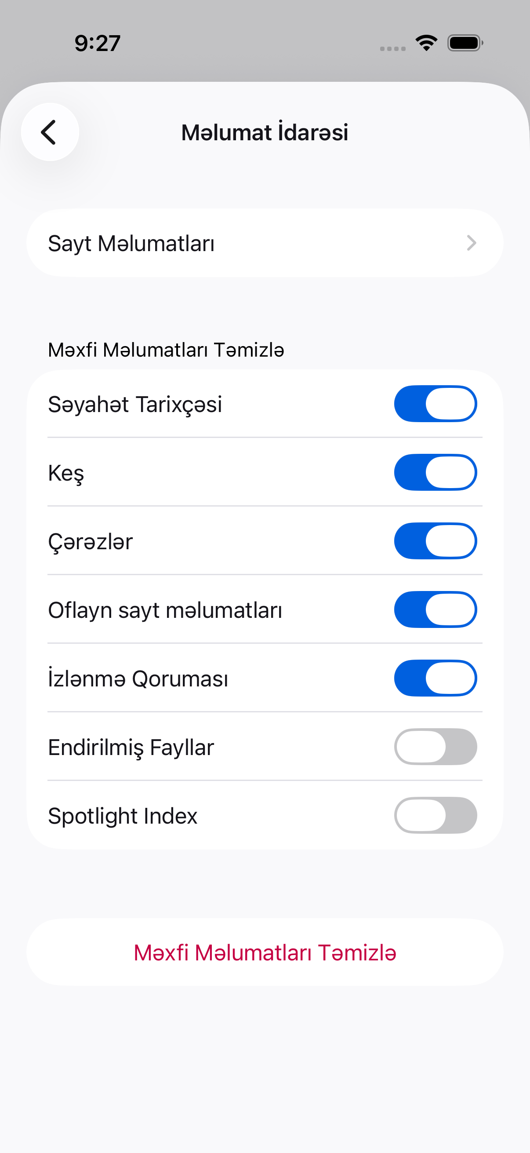Disable Oflayn sayt məlumatları switch
The image size is (530, 1153).
click(x=435, y=609)
